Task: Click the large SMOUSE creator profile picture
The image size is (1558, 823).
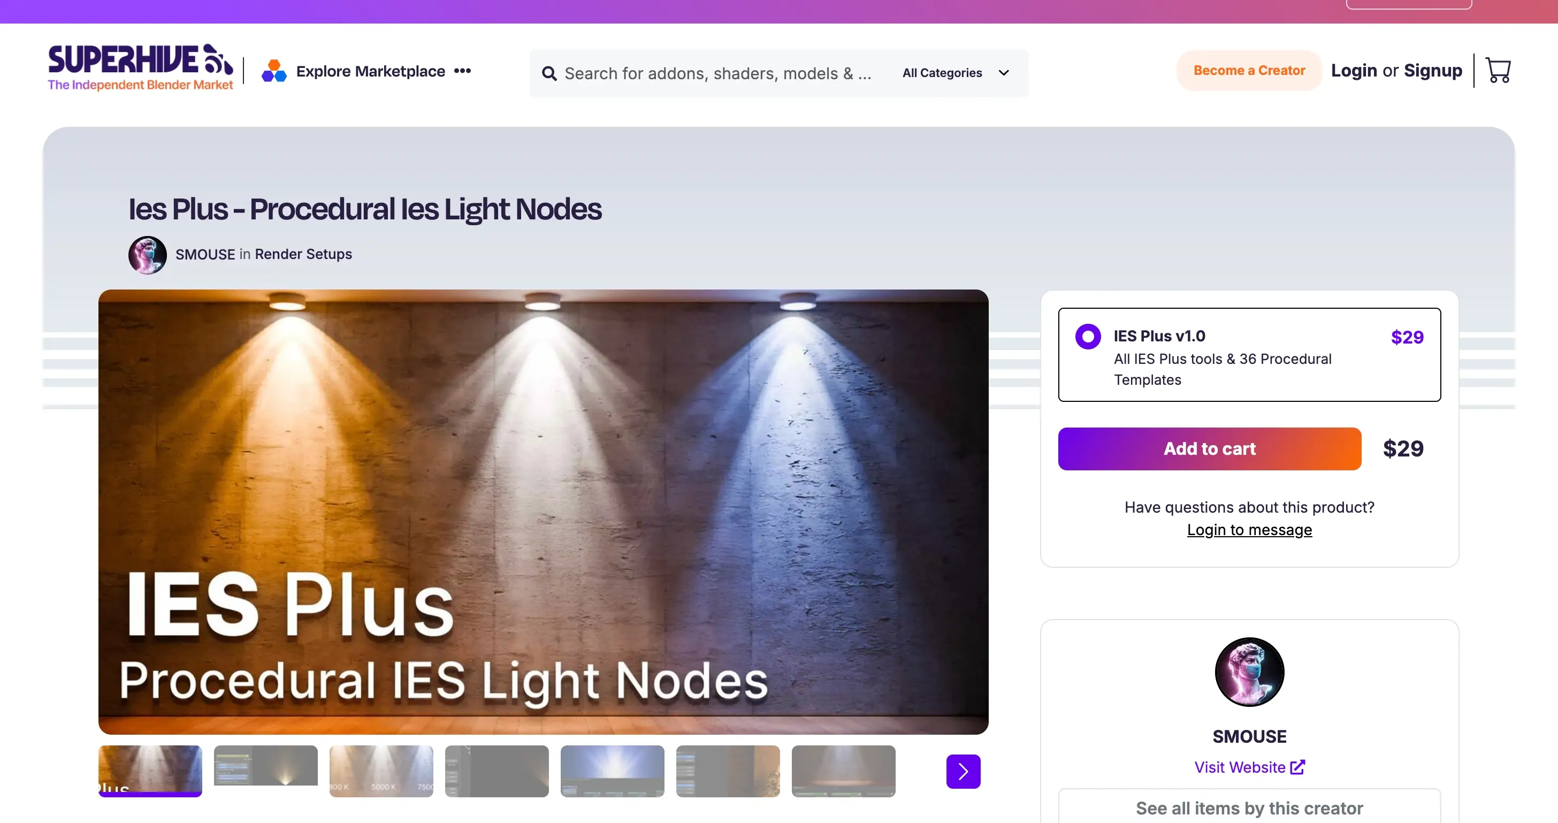Action: (1249, 672)
